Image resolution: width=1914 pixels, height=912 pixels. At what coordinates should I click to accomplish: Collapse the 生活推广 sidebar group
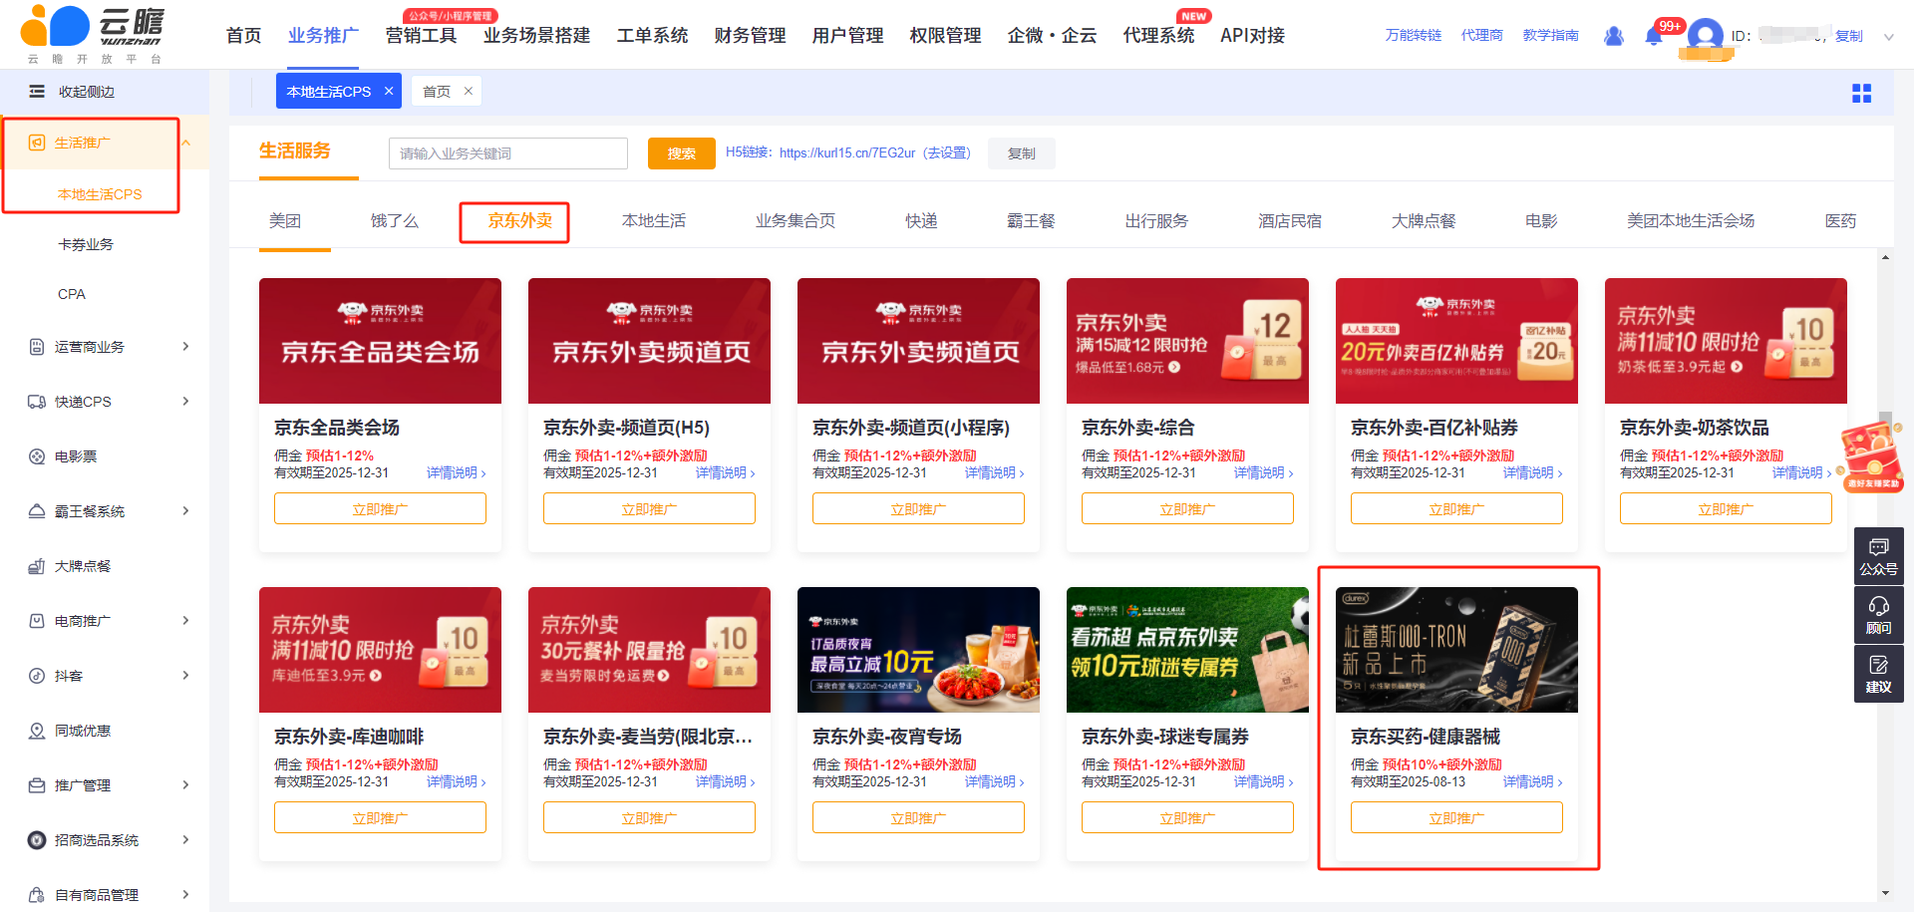[185, 143]
